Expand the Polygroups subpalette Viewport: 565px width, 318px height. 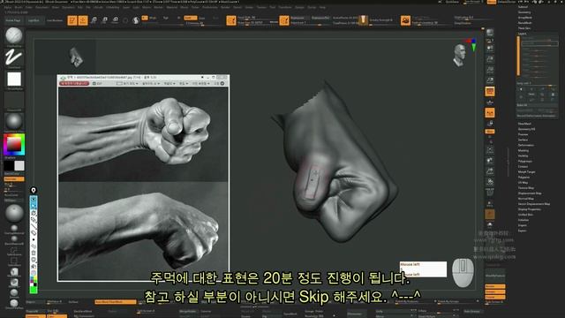click(x=524, y=161)
